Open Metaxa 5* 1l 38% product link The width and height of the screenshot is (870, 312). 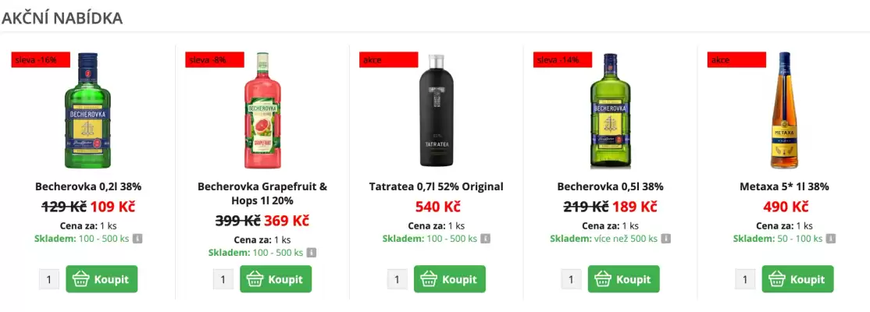click(784, 187)
